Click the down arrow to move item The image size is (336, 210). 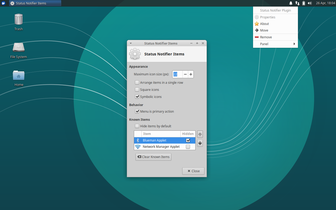[x=200, y=143]
